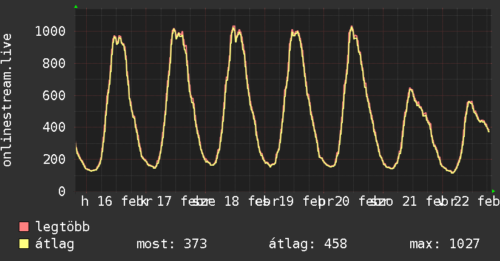500x261 pixels.
Task: Click the 16 date label on the x-axis
Action: pos(105,202)
